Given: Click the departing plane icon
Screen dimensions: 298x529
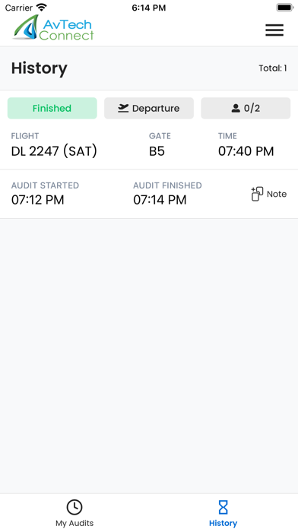Looking at the screenshot, I should coord(123,108).
